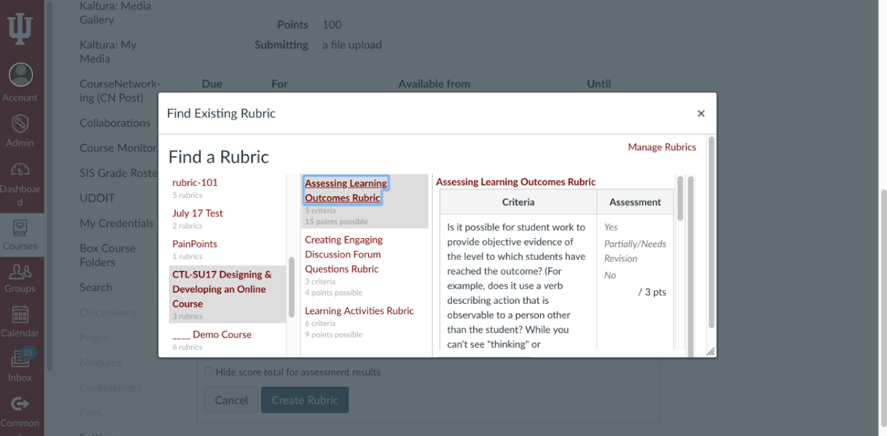Click the Cancel button
The image size is (887, 436).
pos(231,400)
